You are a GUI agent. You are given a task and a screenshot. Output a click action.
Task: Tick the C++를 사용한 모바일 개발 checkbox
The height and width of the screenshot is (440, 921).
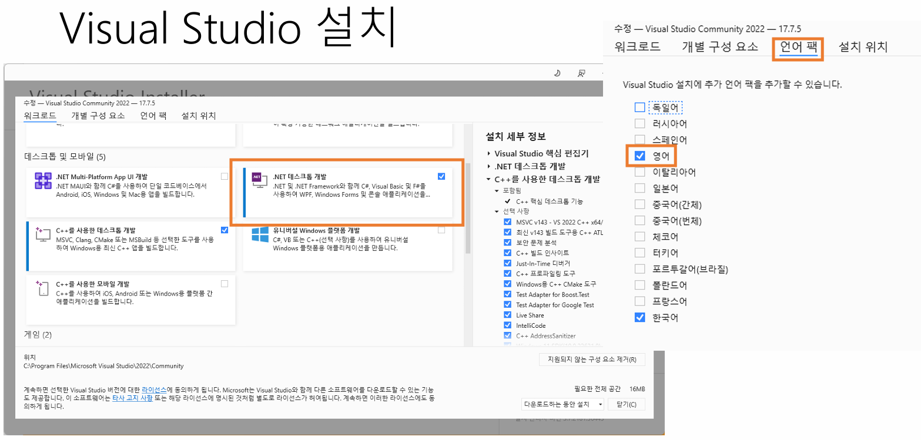pyautogui.click(x=225, y=283)
